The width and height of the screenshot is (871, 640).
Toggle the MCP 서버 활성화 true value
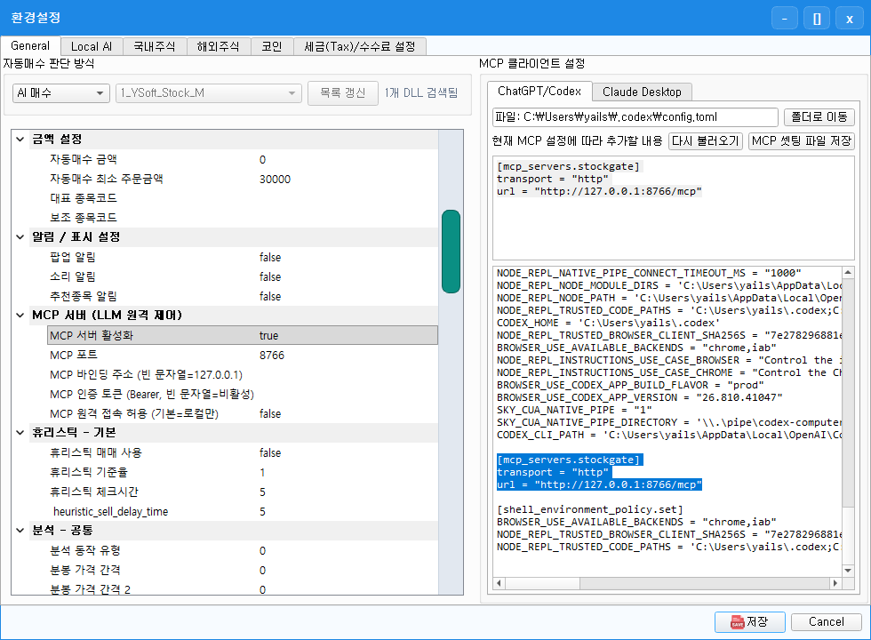click(268, 336)
